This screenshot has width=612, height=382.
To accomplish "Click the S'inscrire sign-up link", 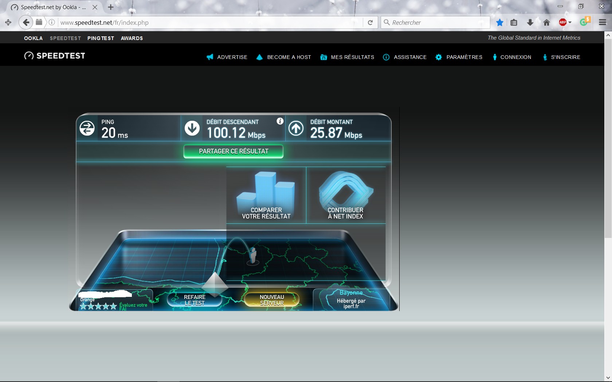I will [561, 57].
